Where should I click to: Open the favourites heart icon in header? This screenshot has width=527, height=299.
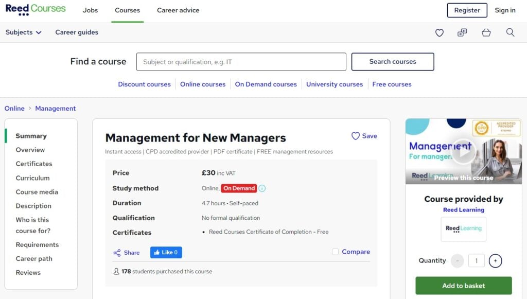click(x=440, y=32)
